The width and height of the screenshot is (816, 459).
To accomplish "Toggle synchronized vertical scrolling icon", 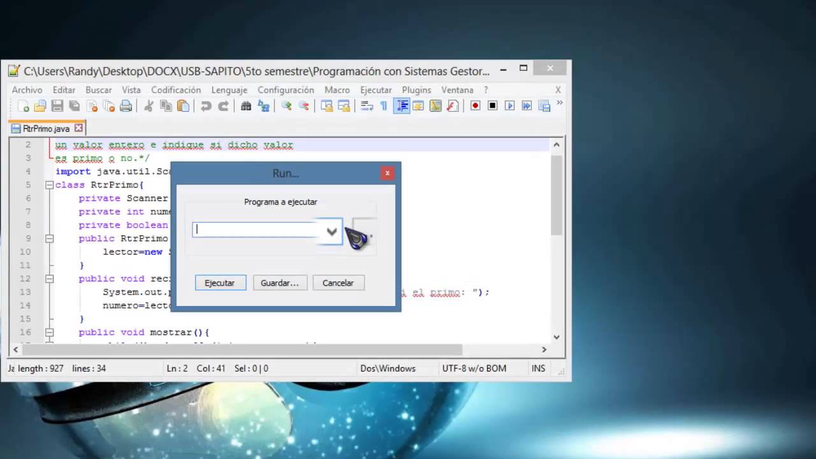I will pyautogui.click(x=326, y=106).
